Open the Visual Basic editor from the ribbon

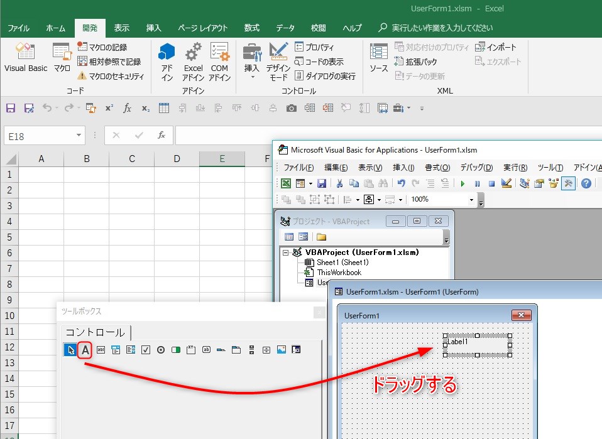pos(26,57)
